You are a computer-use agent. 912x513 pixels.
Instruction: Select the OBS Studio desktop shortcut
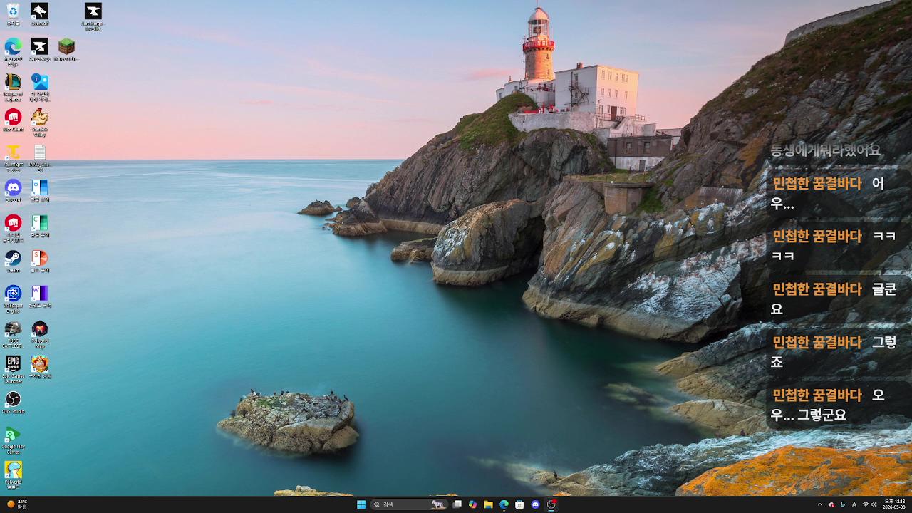tap(13, 403)
